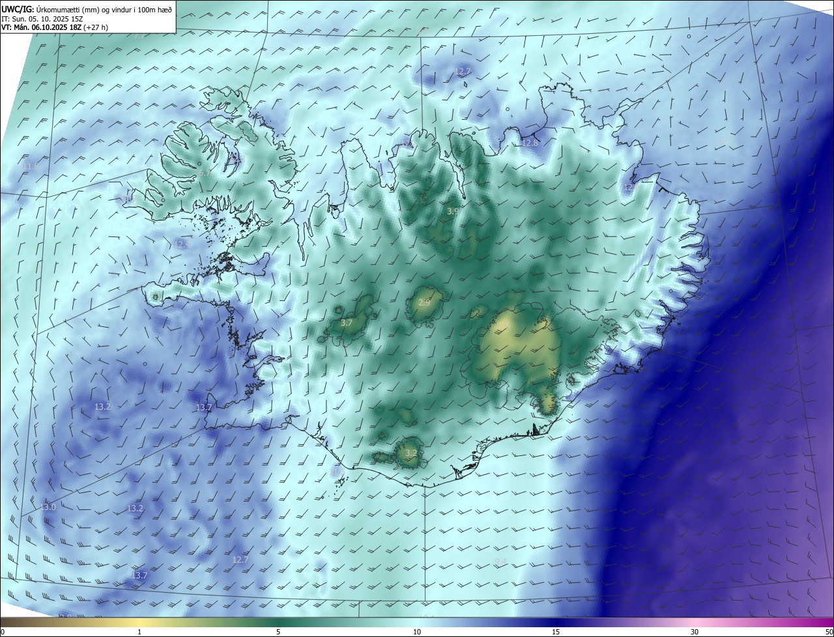Click the map value label "3.7"
The width and height of the screenshot is (834, 637).
(347, 322)
